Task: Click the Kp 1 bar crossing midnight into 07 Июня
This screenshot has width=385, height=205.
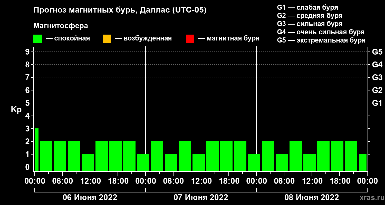Action: pyautogui.click(x=143, y=162)
